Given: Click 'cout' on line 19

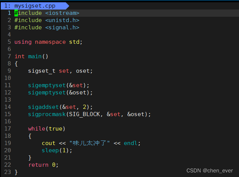Looking at the screenshot, I should coord(49,143).
